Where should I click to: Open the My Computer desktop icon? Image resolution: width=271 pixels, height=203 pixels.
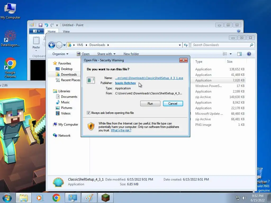coord(10,11)
